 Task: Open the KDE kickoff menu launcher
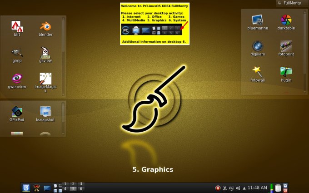coord(26,188)
